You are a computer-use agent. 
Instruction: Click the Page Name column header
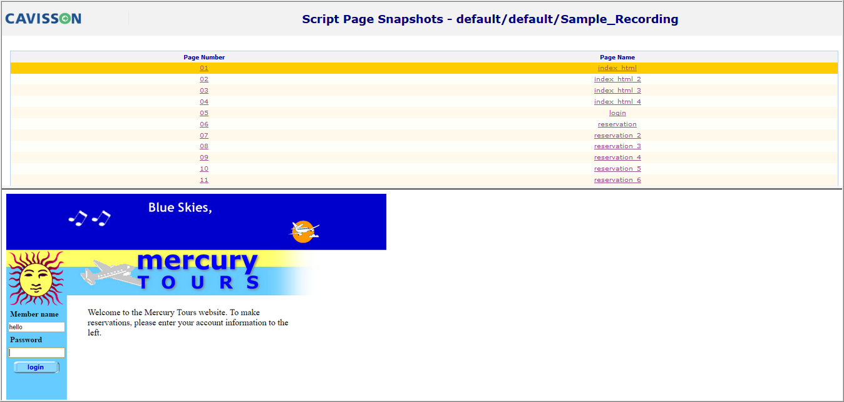617,58
